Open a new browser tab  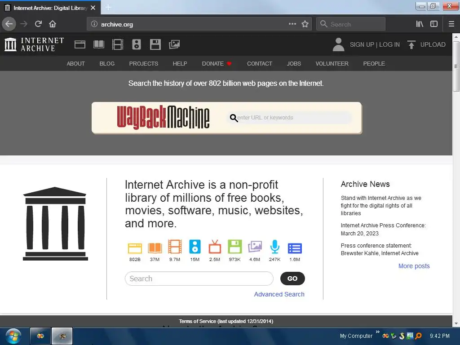pos(108,7)
